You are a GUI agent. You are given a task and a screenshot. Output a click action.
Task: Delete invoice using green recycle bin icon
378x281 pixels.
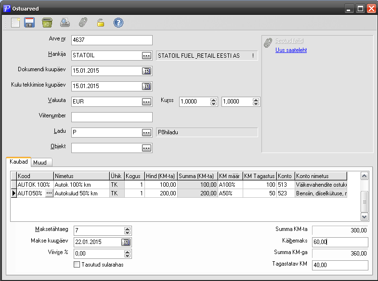click(x=47, y=23)
